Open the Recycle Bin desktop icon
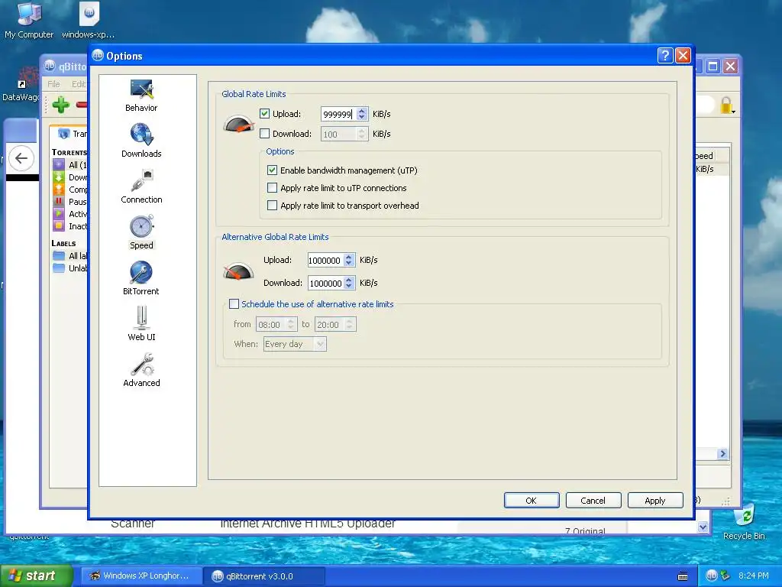The width and height of the screenshot is (782, 587). [x=744, y=522]
